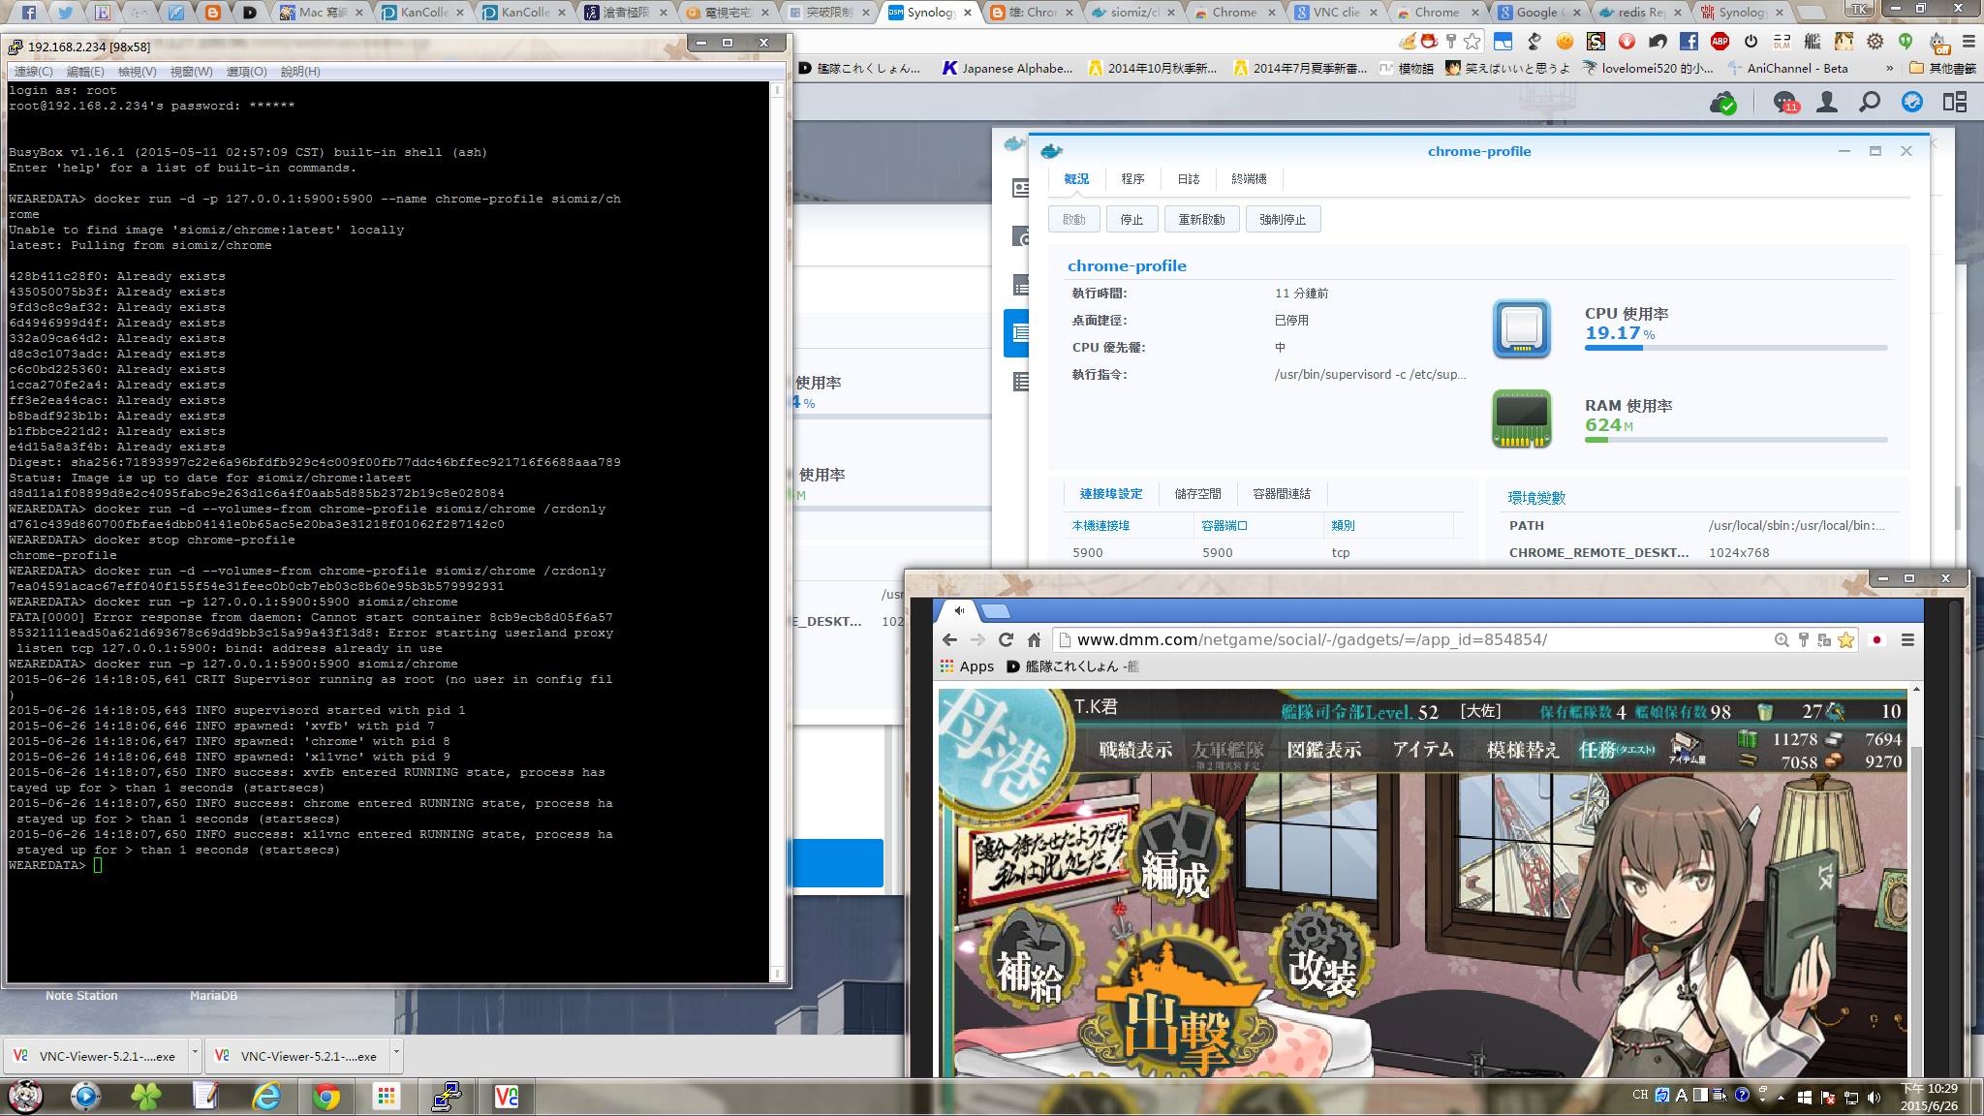Switch to the 日誌 log tab

point(1189,179)
